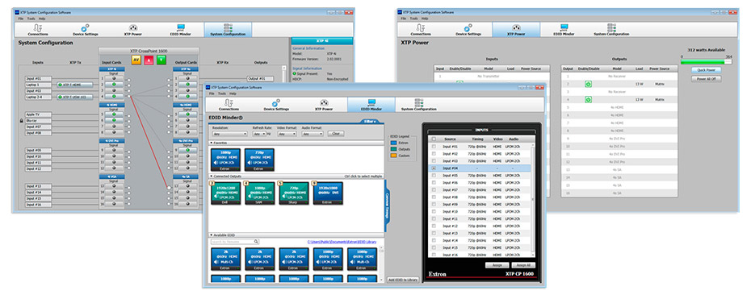Collapse the Favorites section

[x=212, y=143]
